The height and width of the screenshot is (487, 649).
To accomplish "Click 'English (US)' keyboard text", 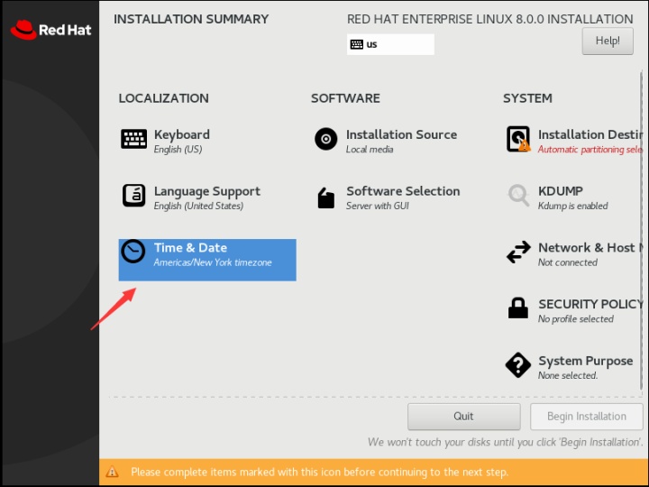I will coord(178,149).
